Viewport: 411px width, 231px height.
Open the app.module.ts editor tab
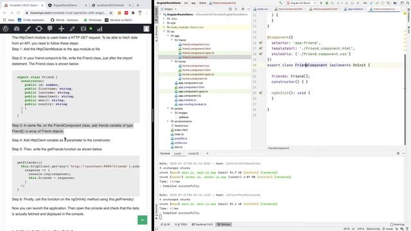[355, 9]
